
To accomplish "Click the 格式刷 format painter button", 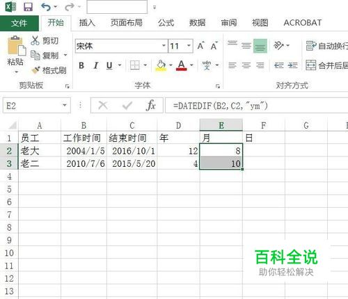I will pos(49,70).
